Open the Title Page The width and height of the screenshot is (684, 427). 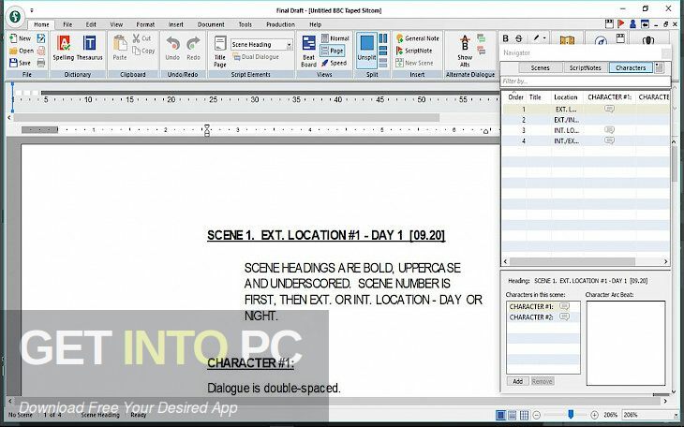coord(220,52)
